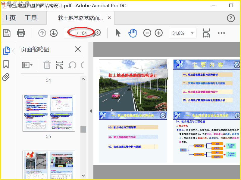Collapse navigation pane with left triangle
This screenshot has width=241, height=180.
coord(91,111)
